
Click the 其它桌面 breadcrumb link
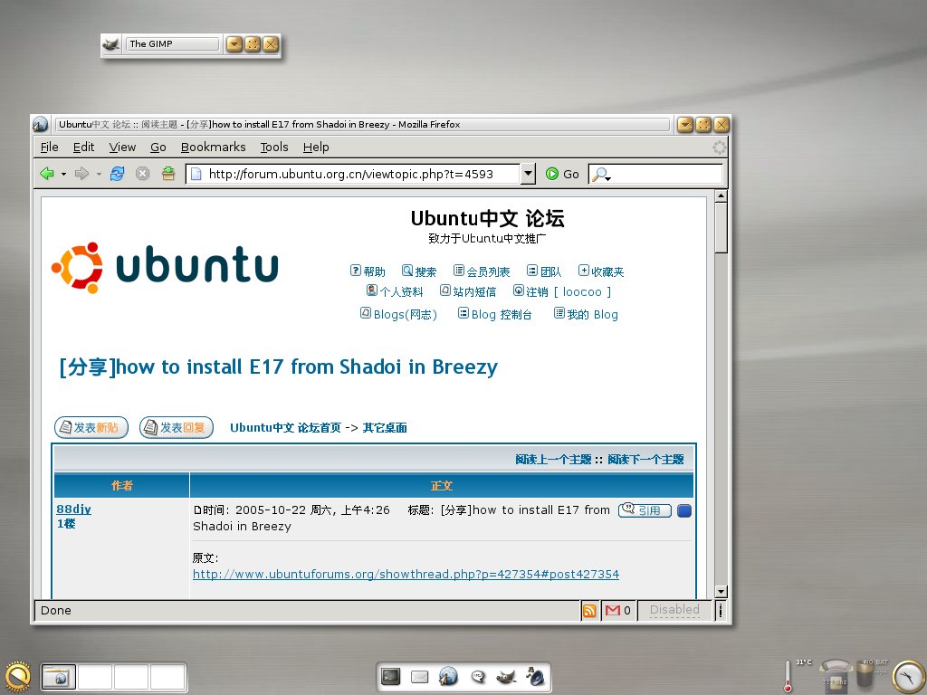pyautogui.click(x=385, y=427)
